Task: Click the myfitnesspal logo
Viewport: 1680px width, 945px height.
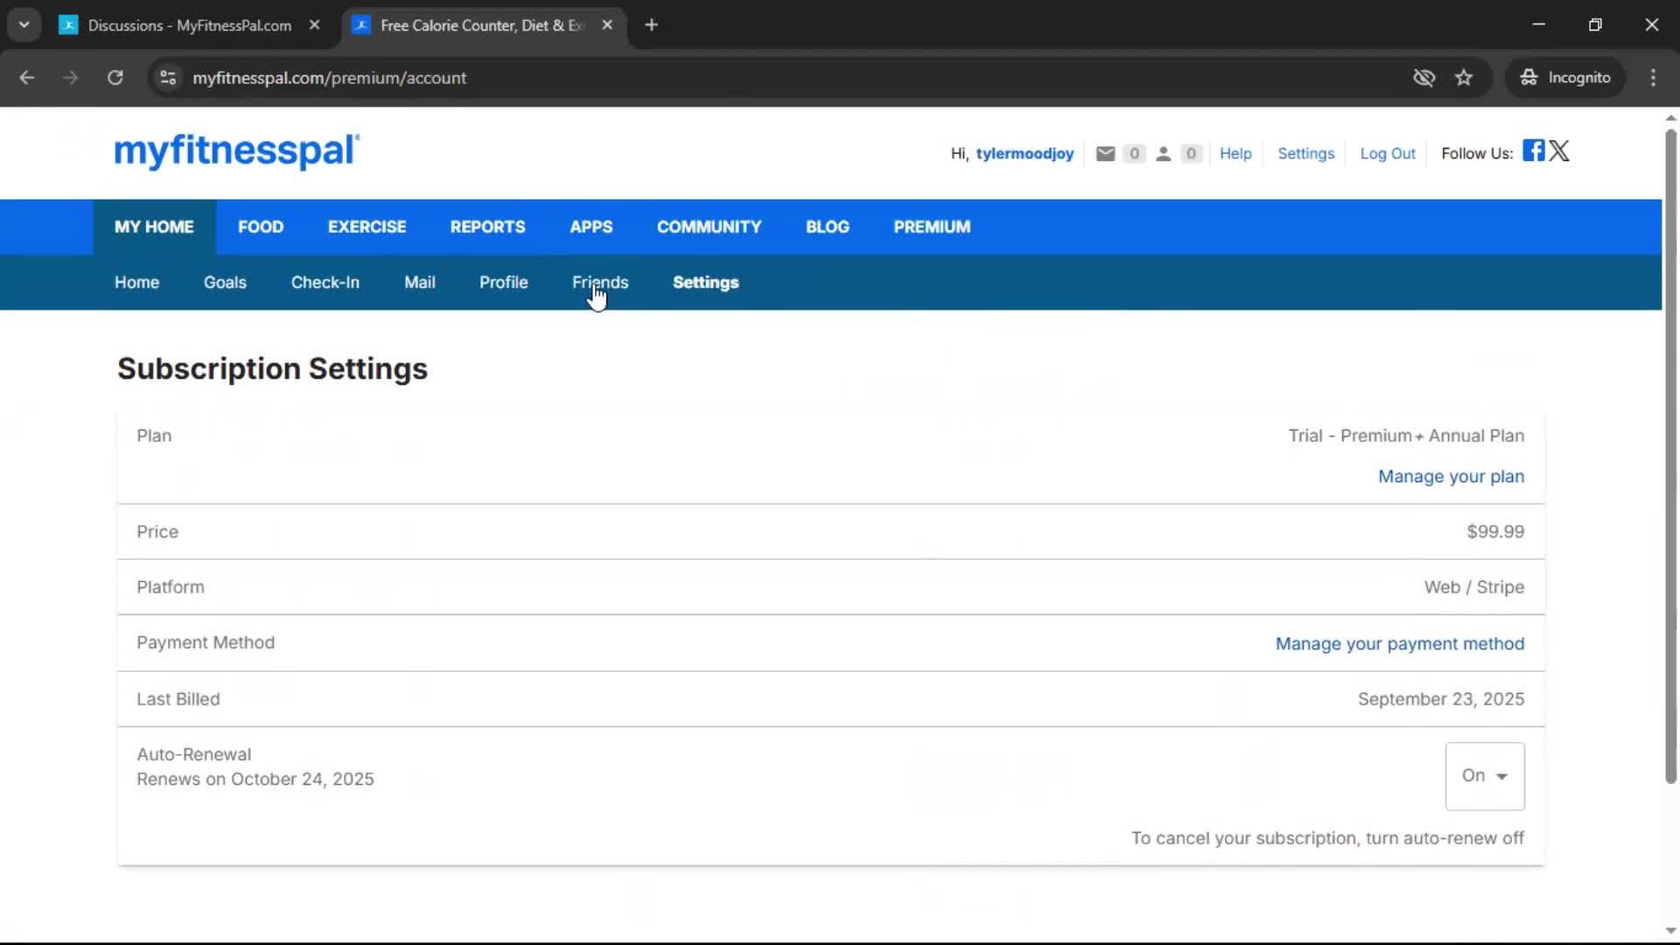Action: [x=237, y=151]
